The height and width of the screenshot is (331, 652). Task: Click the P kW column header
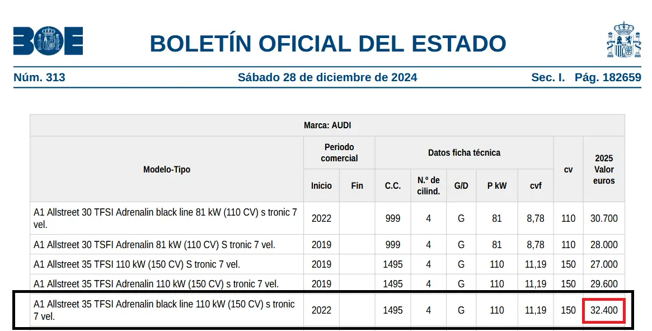pos(496,185)
